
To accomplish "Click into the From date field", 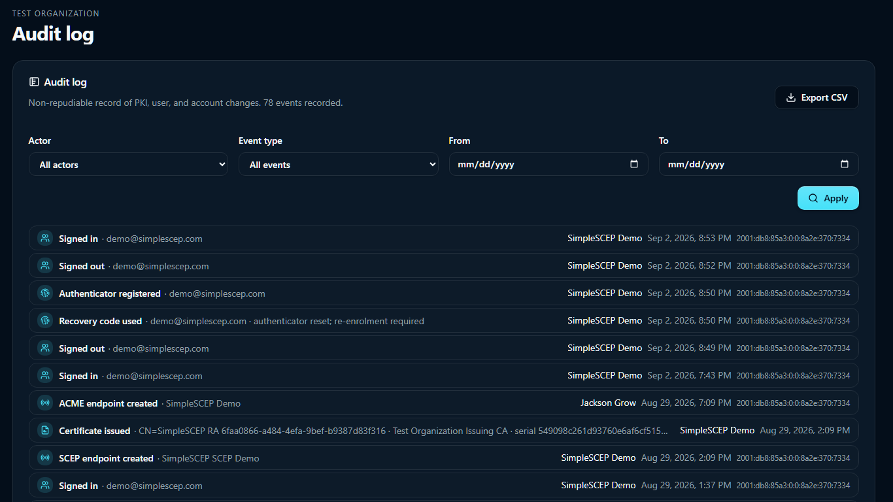I will pos(548,165).
